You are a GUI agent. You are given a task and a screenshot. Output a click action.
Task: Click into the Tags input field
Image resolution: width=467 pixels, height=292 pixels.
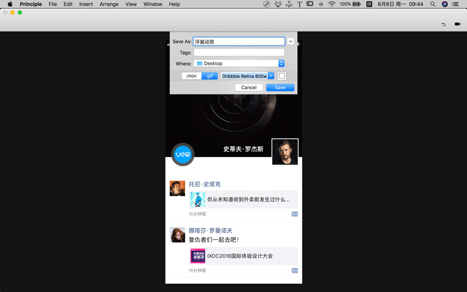239,53
